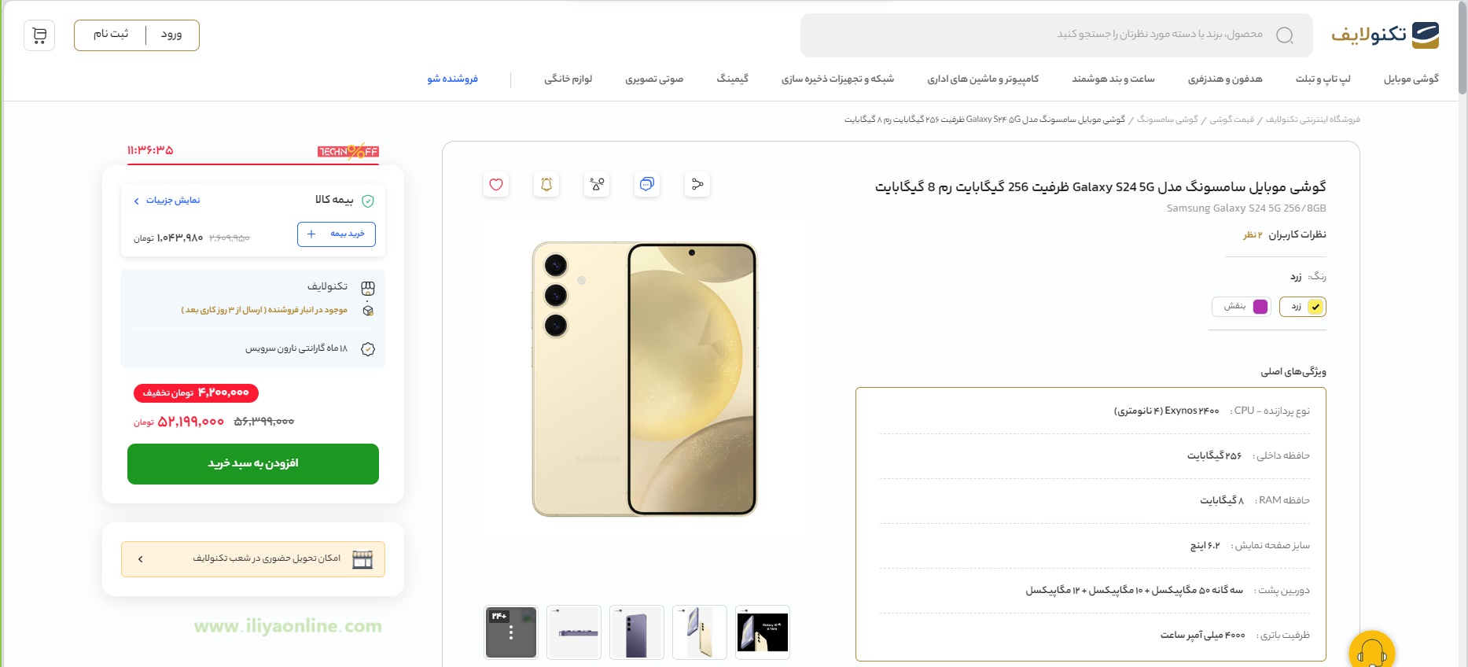Click the ورود login link

tap(171, 35)
